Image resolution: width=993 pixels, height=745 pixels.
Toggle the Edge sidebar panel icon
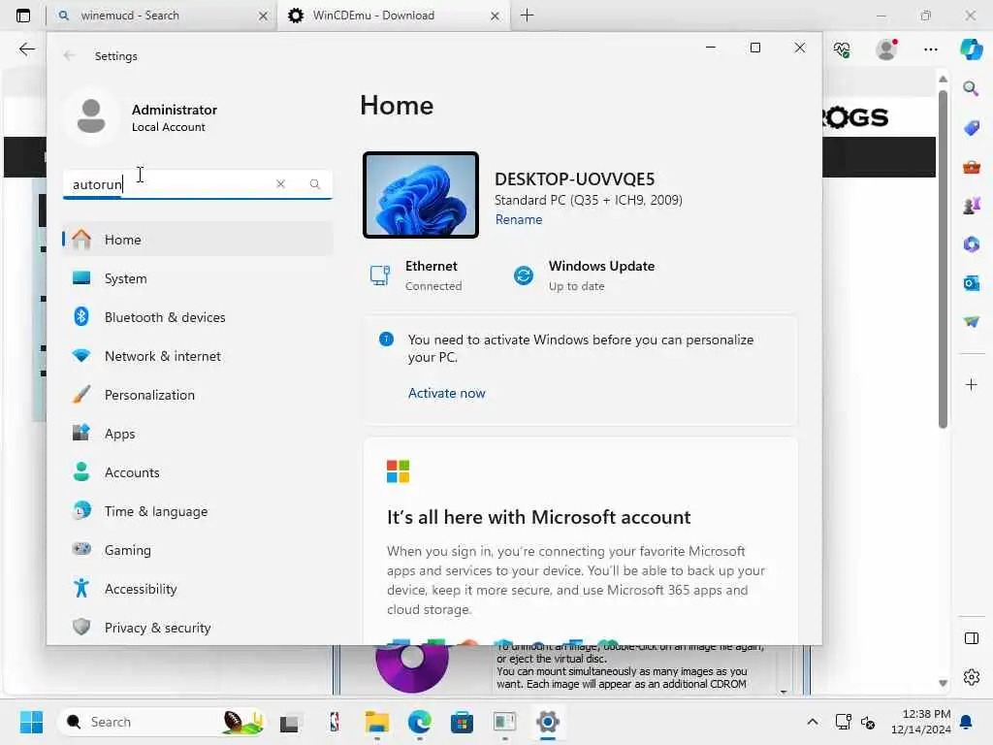[971, 638]
